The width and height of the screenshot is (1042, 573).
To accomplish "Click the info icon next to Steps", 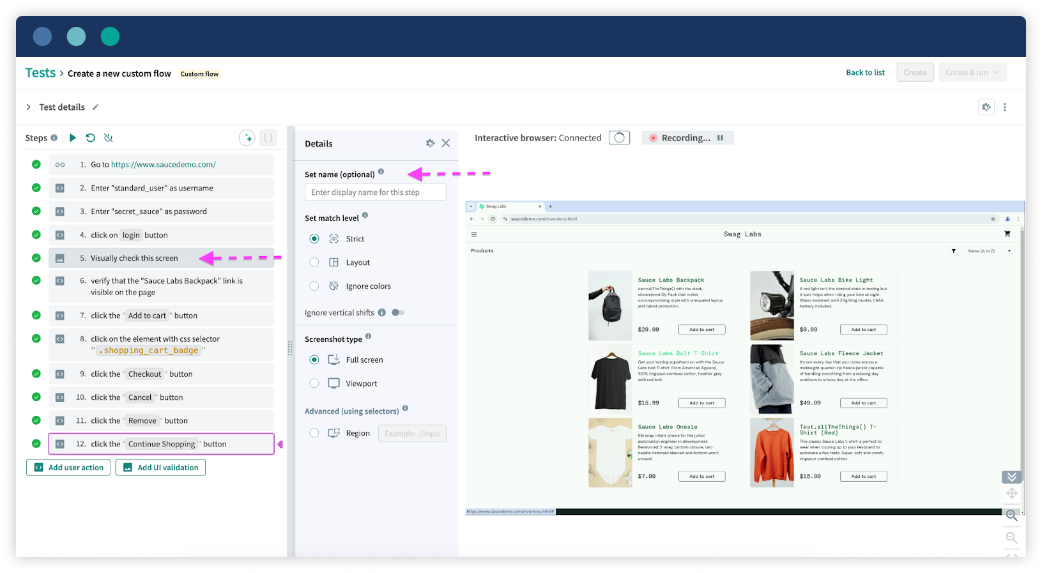I will click(x=54, y=138).
